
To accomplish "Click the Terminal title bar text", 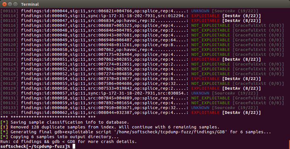I will [x=30, y=4].
